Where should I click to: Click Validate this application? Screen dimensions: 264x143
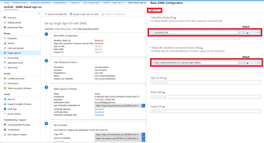[114, 14]
